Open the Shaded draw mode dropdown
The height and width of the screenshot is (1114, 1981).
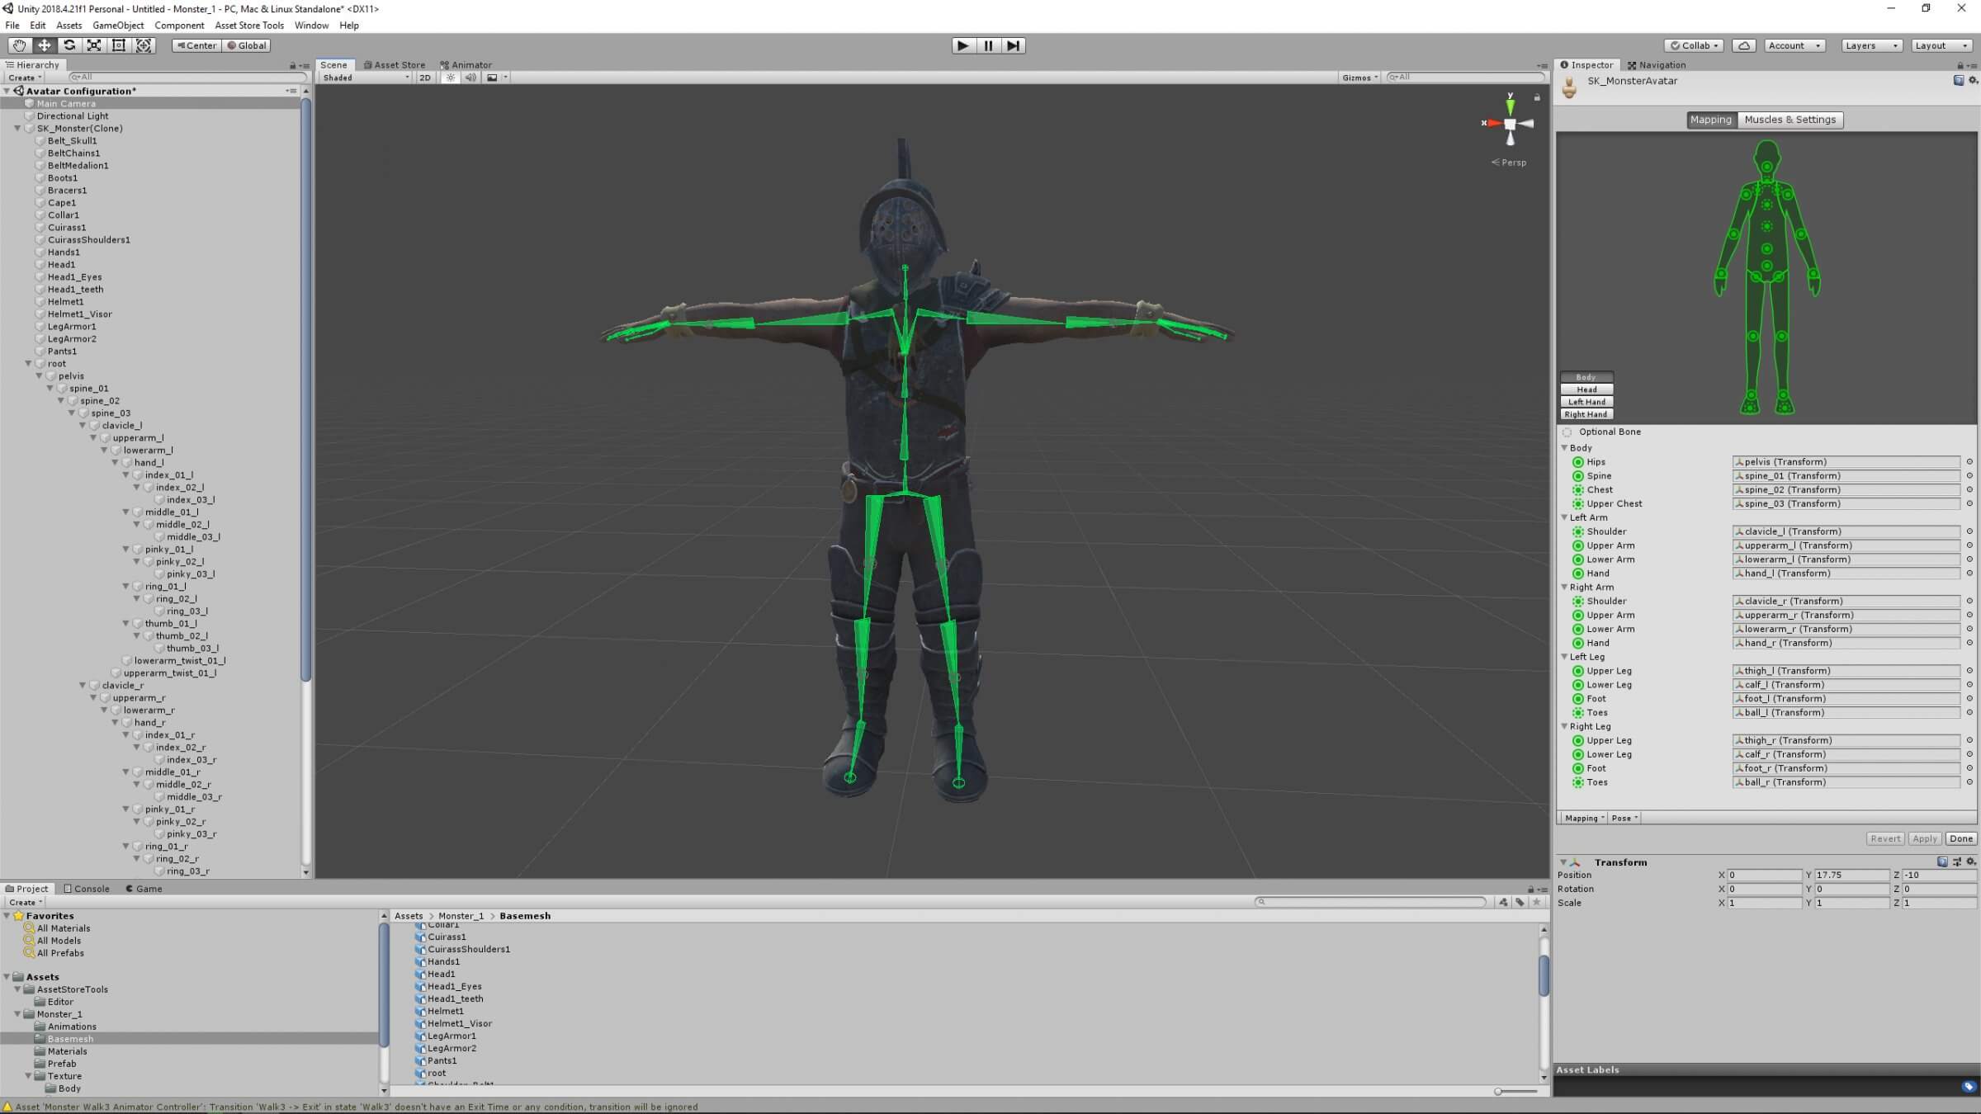366,78
